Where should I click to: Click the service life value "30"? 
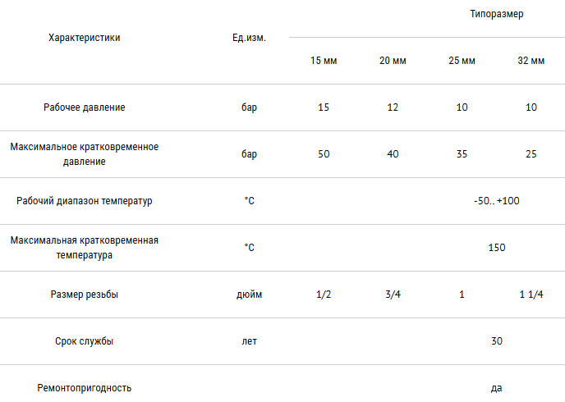tap(497, 341)
